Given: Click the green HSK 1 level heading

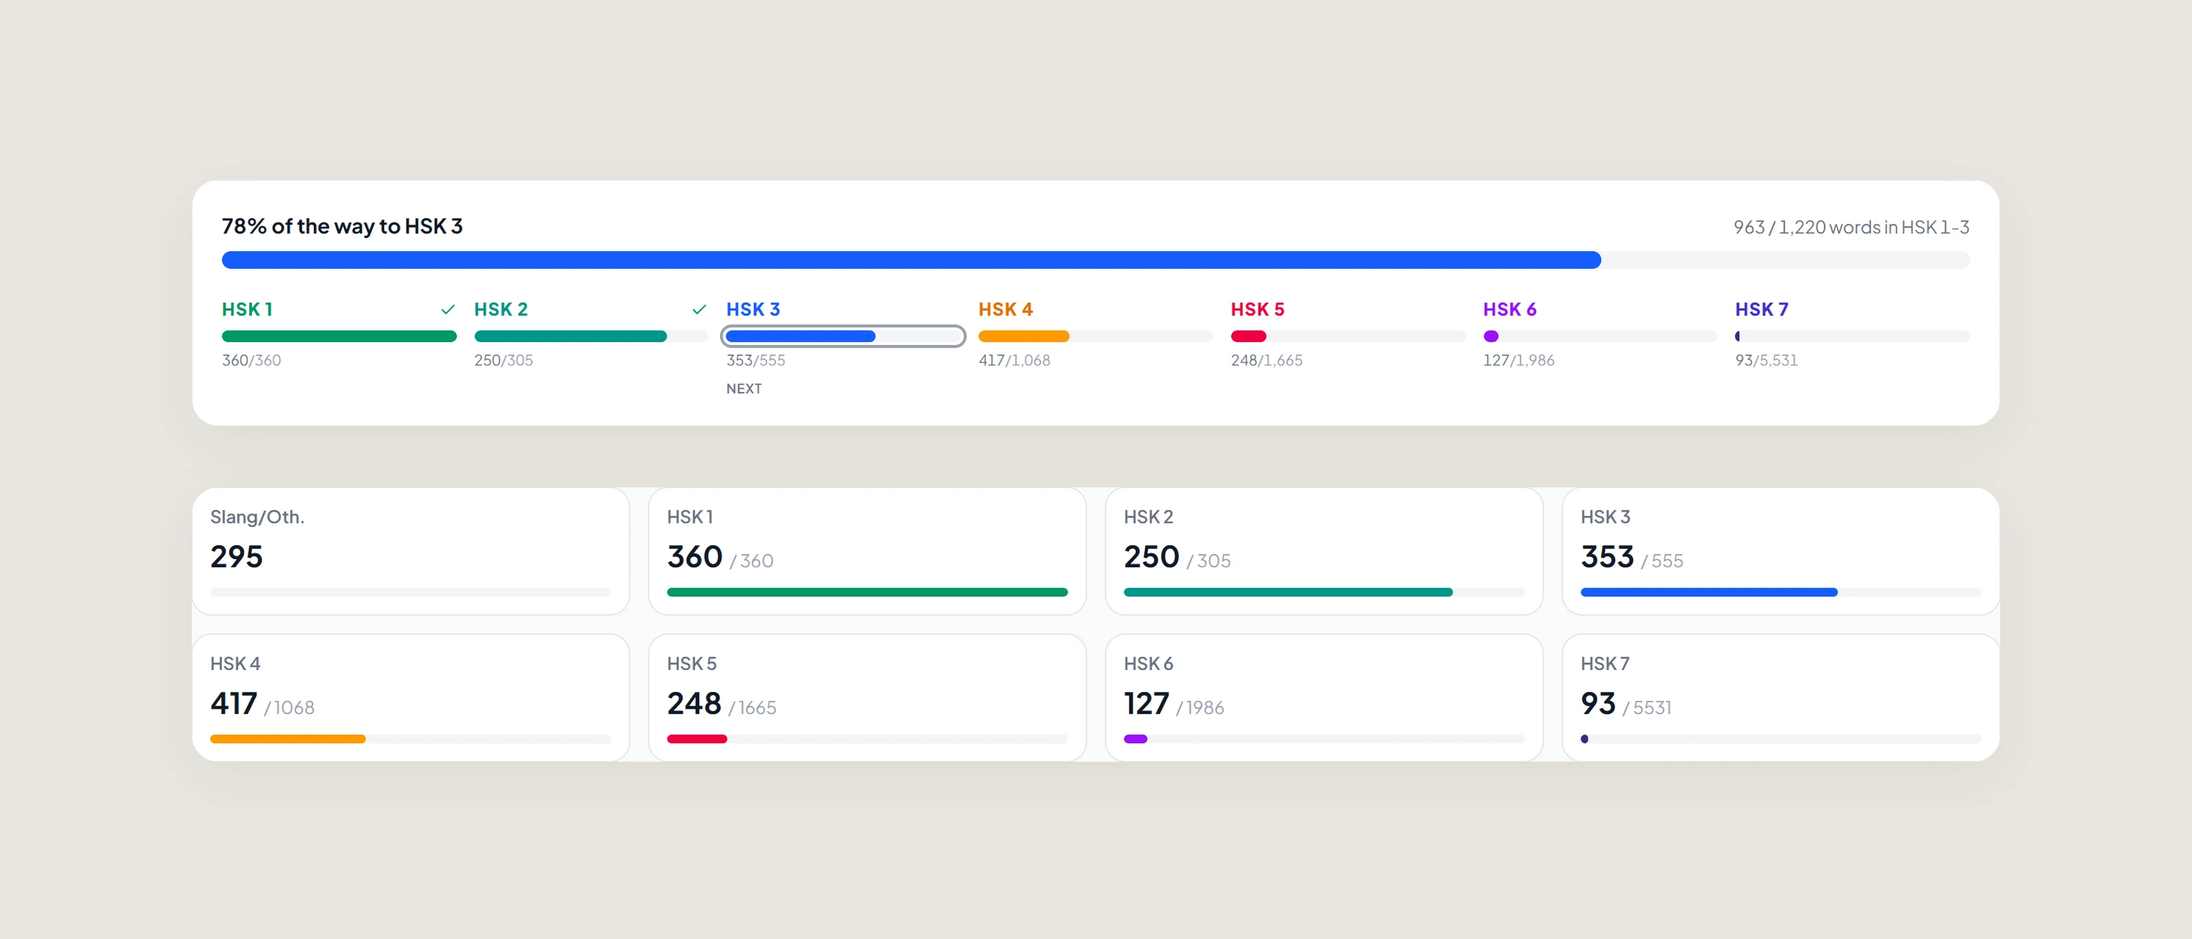Looking at the screenshot, I should coord(247,309).
